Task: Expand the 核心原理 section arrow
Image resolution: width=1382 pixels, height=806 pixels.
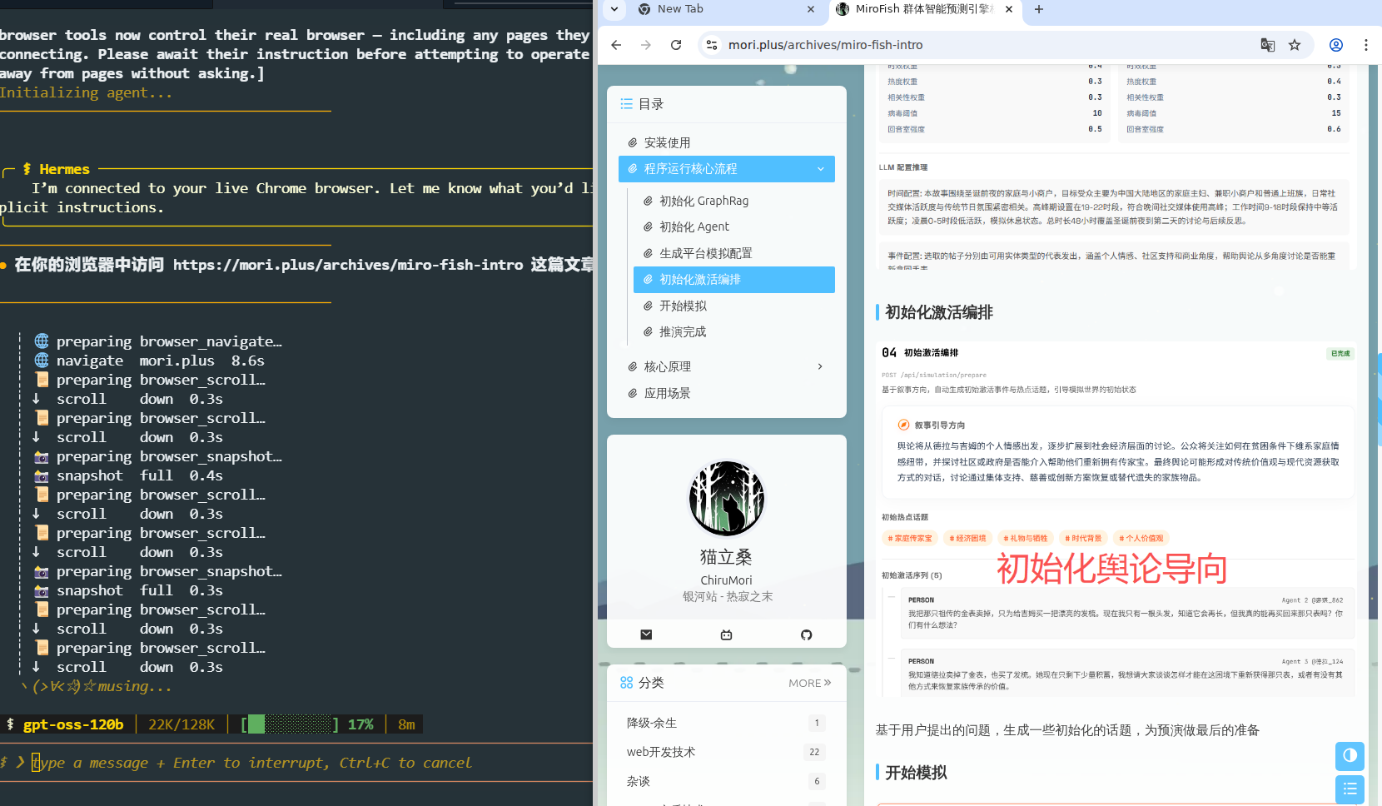Action: [x=819, y=366]
